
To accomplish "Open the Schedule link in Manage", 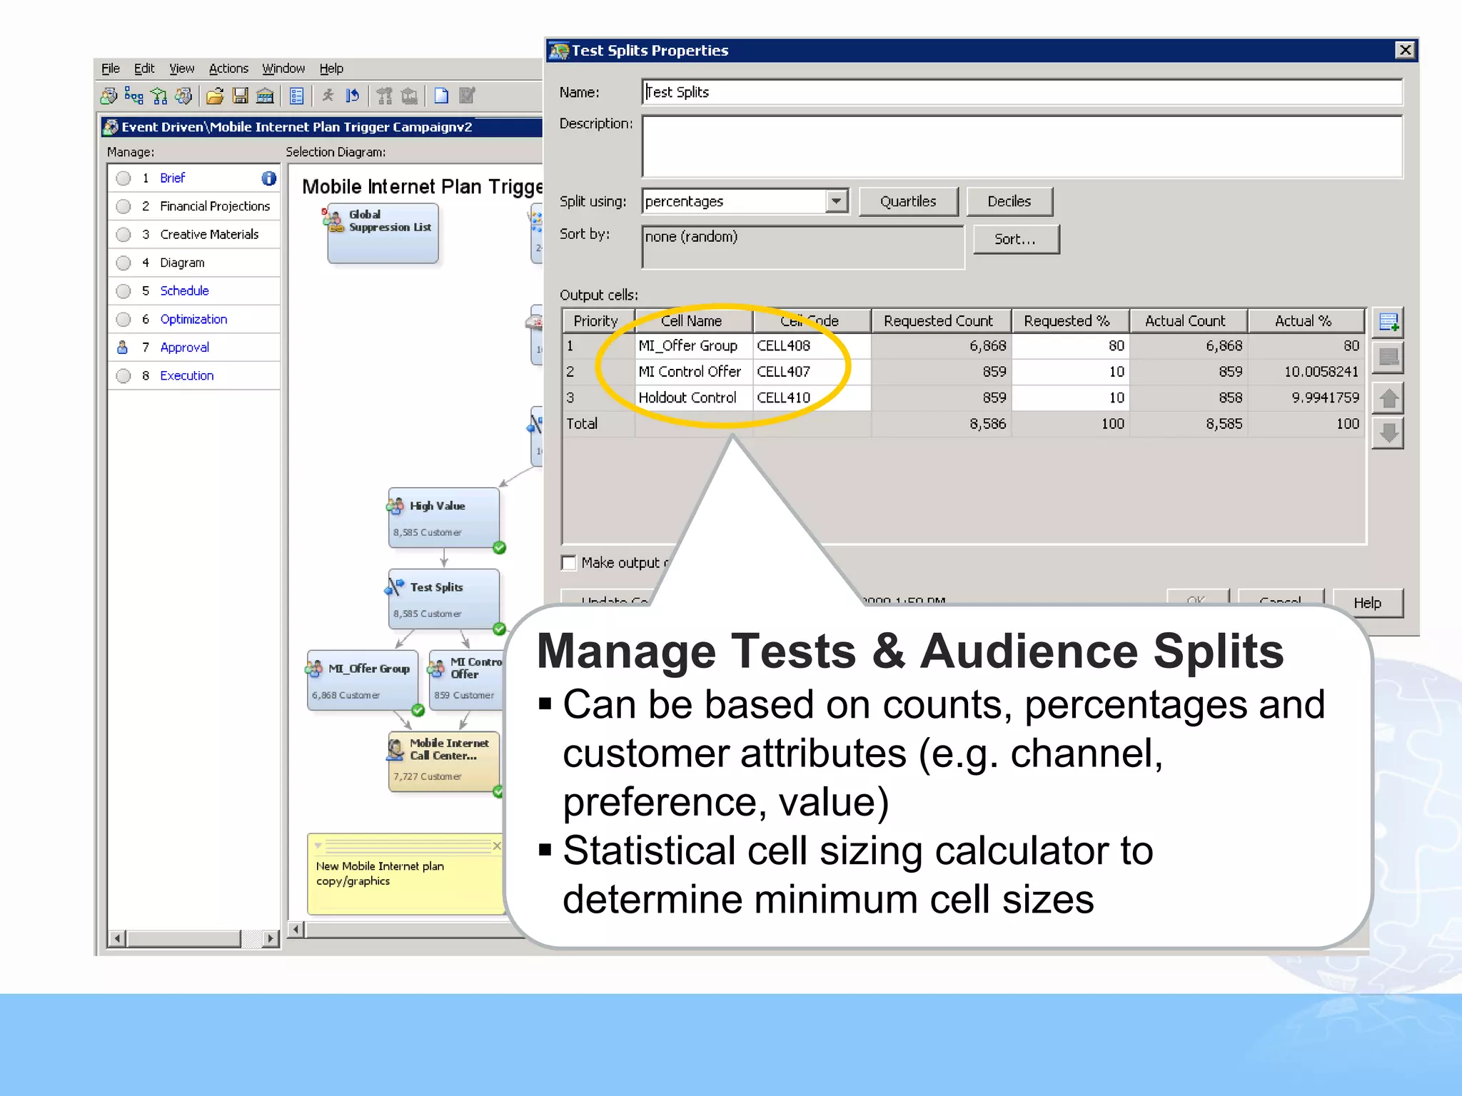I will (x=185, y=291).
